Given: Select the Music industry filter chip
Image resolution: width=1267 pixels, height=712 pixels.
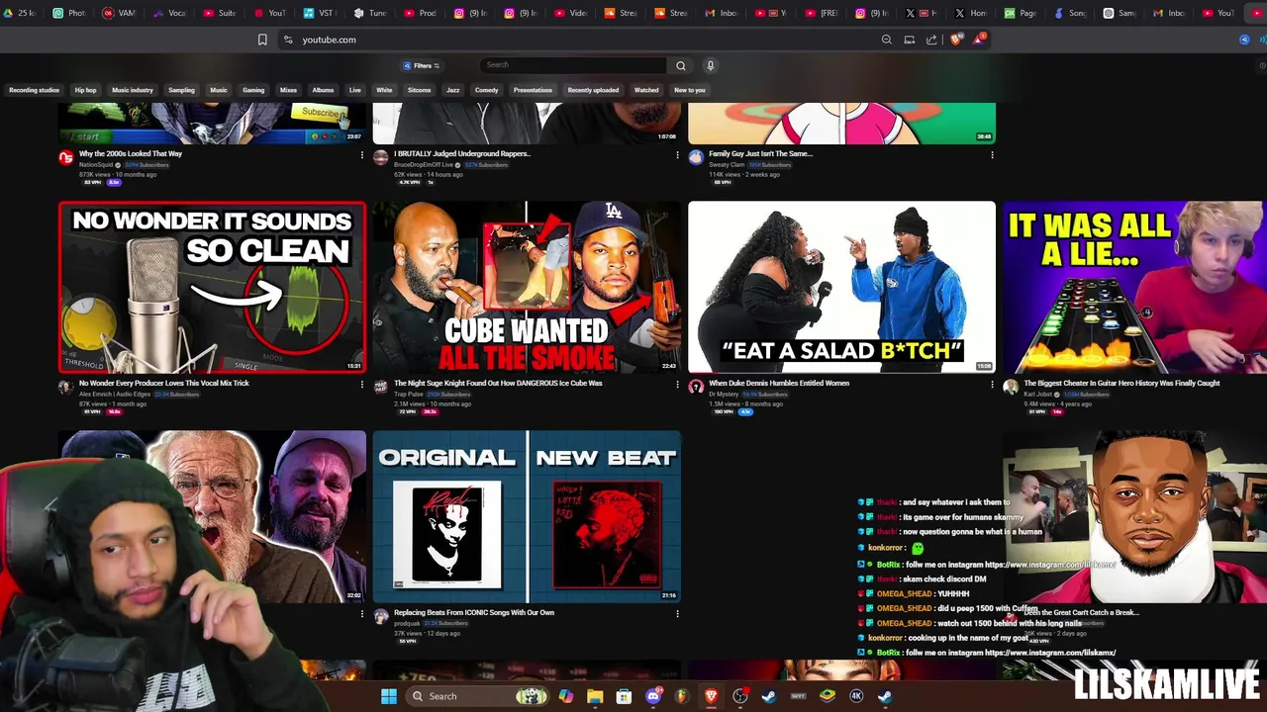Looking at the screenshot, I should [133, 90].
